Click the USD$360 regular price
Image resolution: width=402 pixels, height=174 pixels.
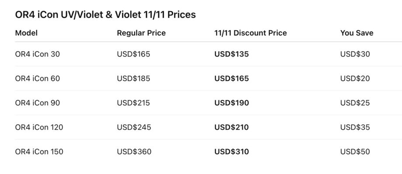tap(133, 152)
